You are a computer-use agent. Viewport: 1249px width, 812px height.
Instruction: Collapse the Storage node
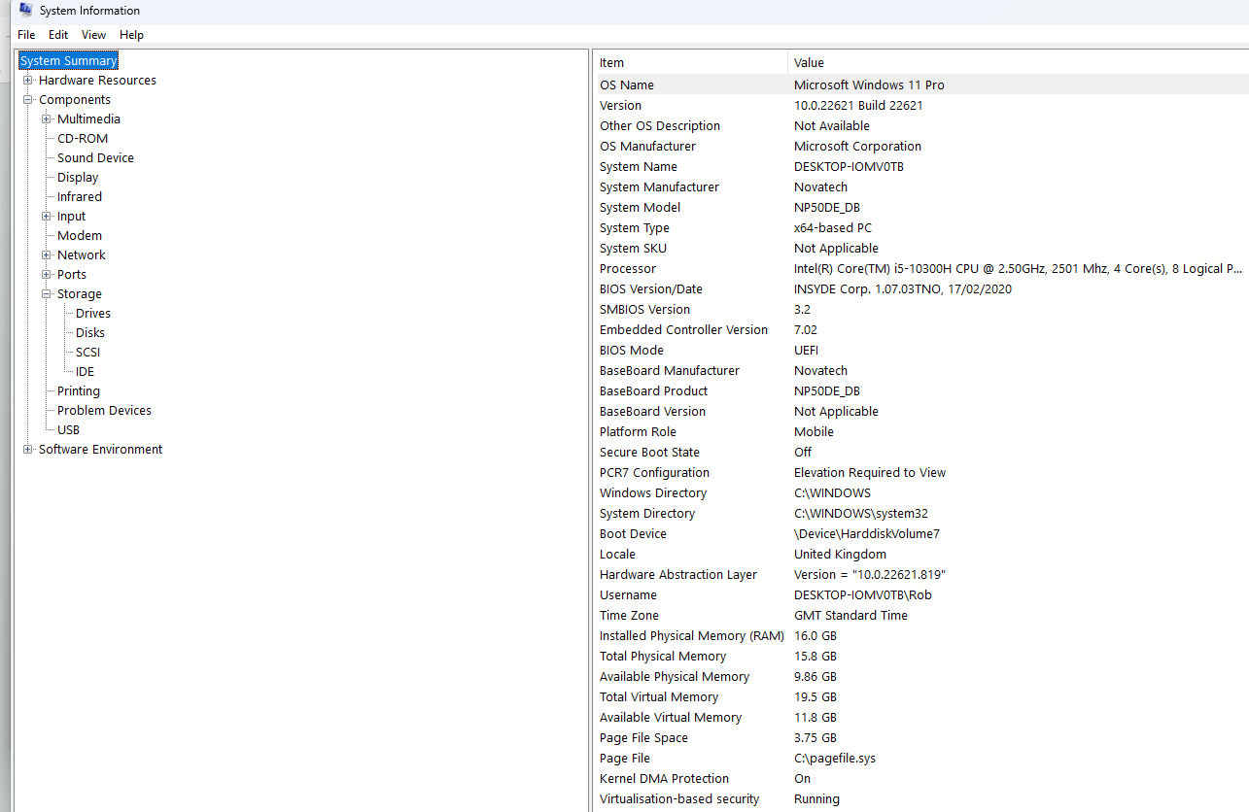[47, 294]
